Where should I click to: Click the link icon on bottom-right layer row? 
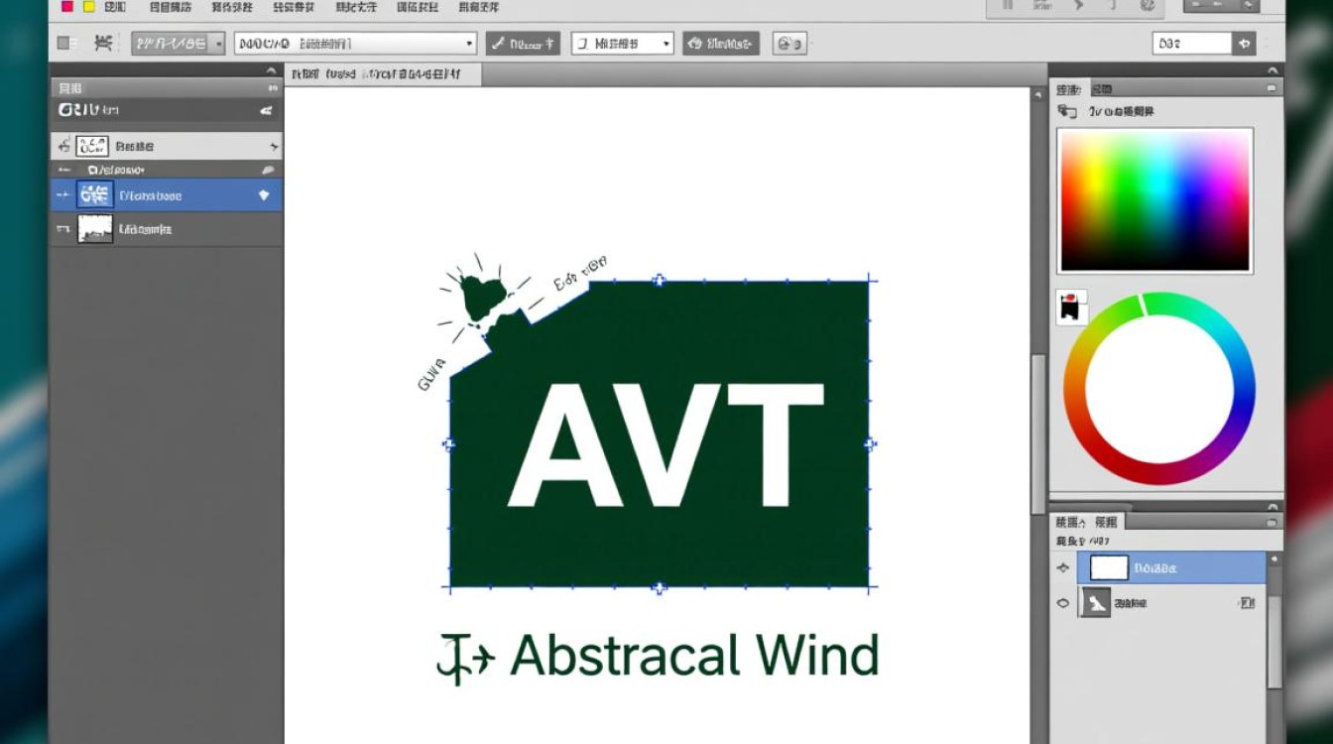(1246, 603)
